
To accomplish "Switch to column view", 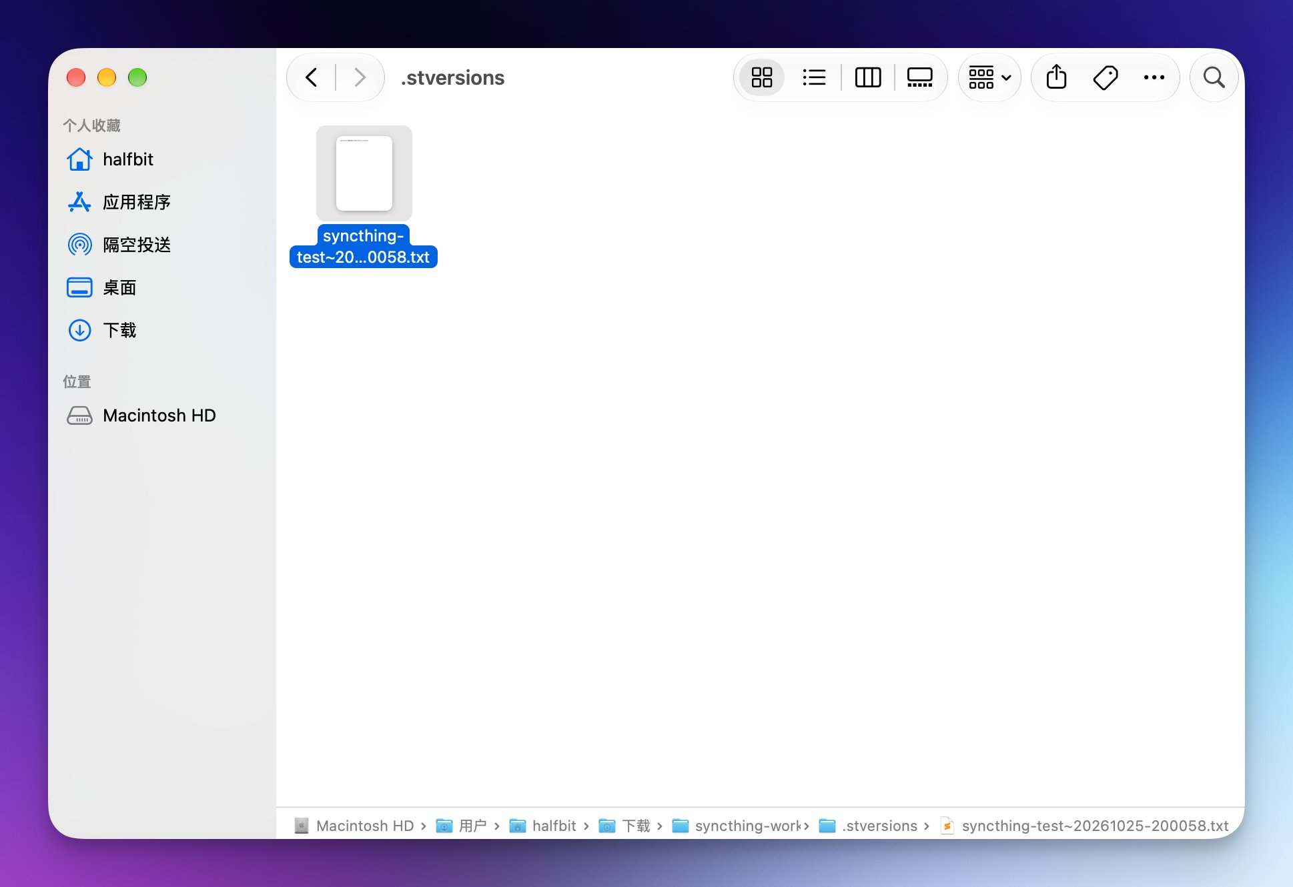I will [x=868, y=77].
